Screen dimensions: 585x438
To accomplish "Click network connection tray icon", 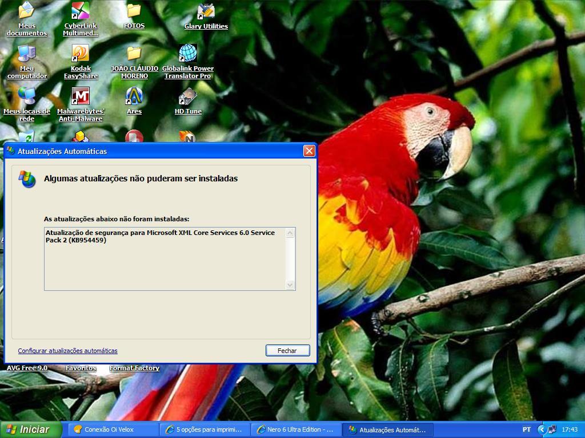I will click(x=552, y=429).
